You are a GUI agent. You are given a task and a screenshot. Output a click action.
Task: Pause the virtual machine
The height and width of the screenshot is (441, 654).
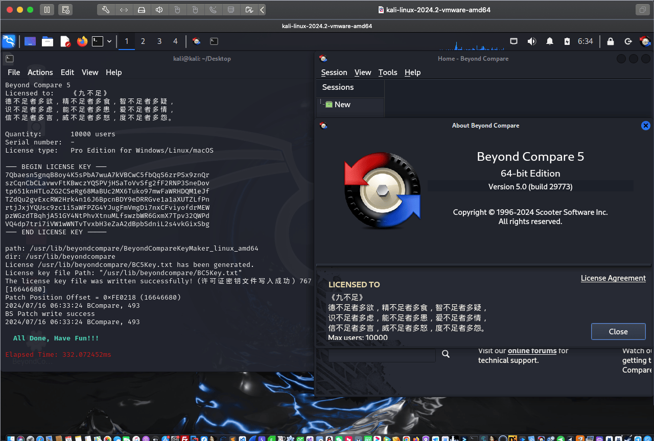47,10
